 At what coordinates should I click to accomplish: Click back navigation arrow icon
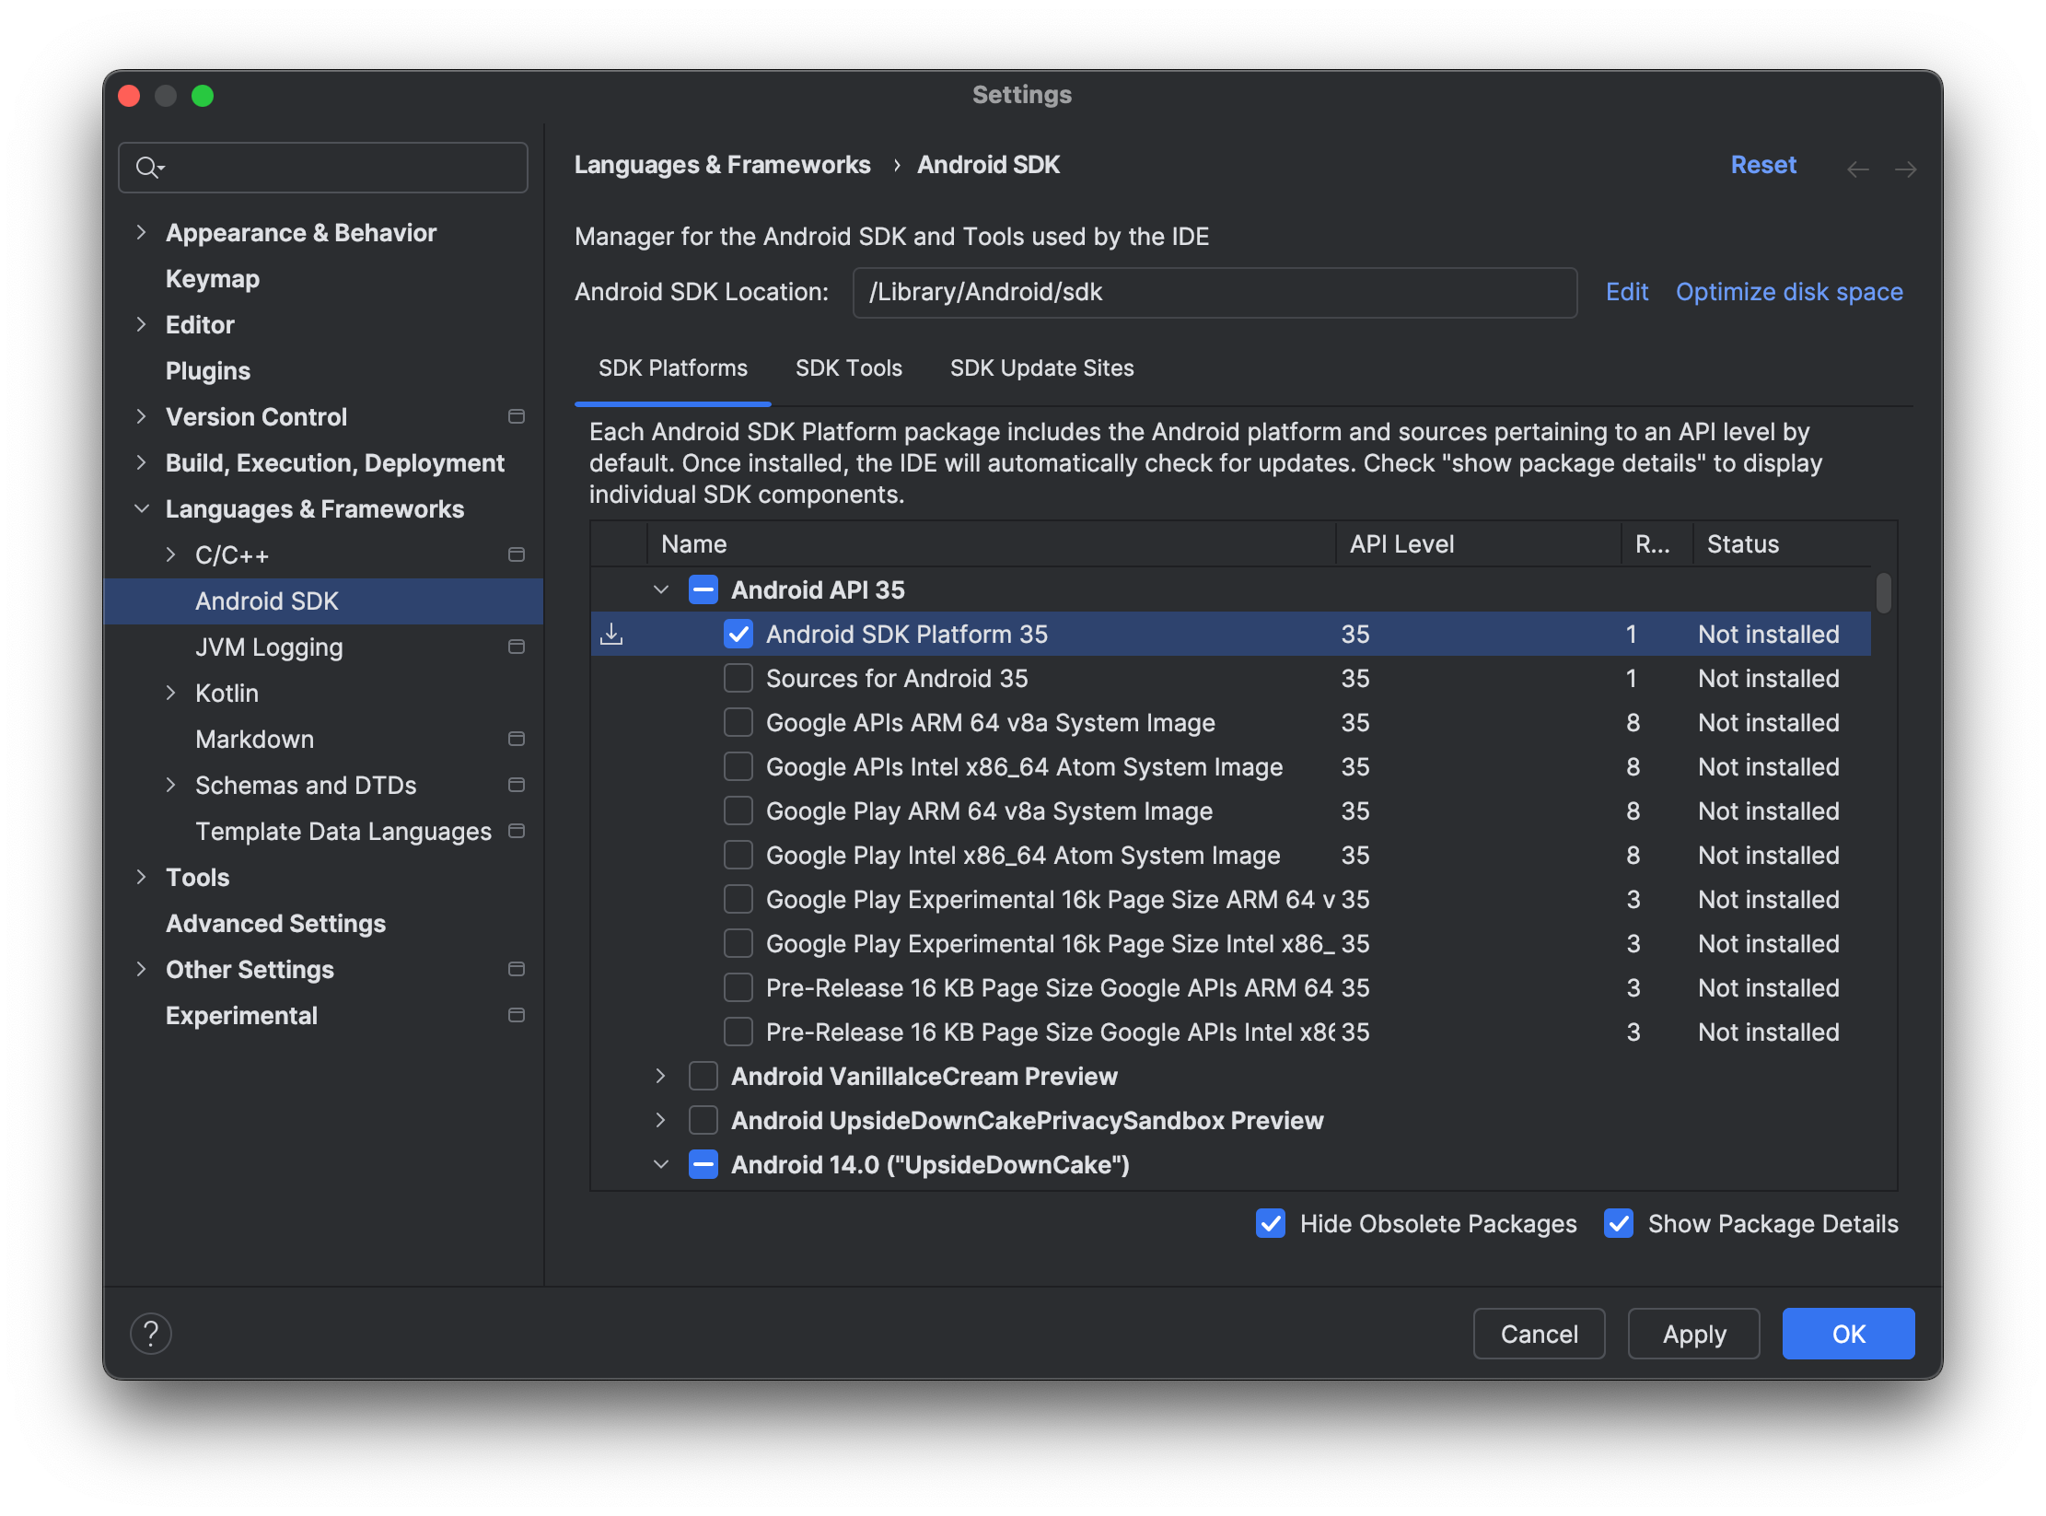1858,166
